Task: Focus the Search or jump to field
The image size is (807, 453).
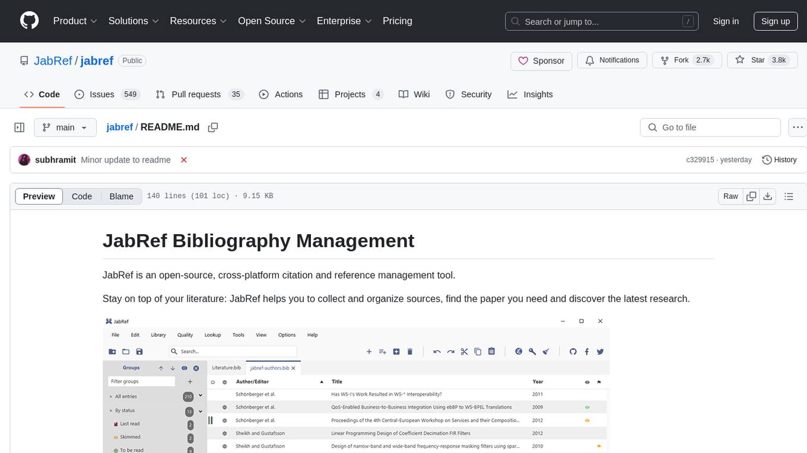Action: pos(602,21)
